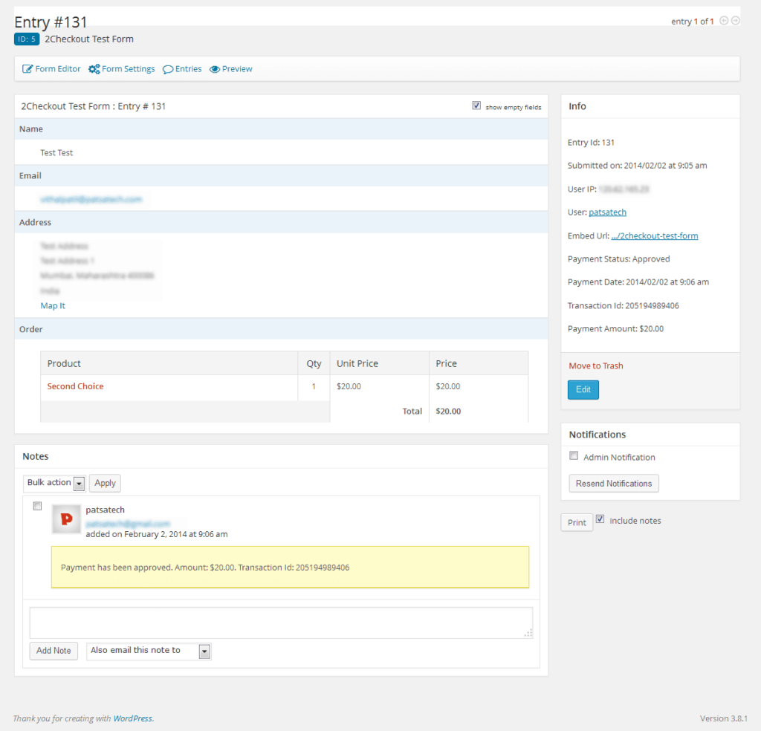Screen dimensions: 761x731
Task: Click inside the new note text area
Action: coord(281,623)
